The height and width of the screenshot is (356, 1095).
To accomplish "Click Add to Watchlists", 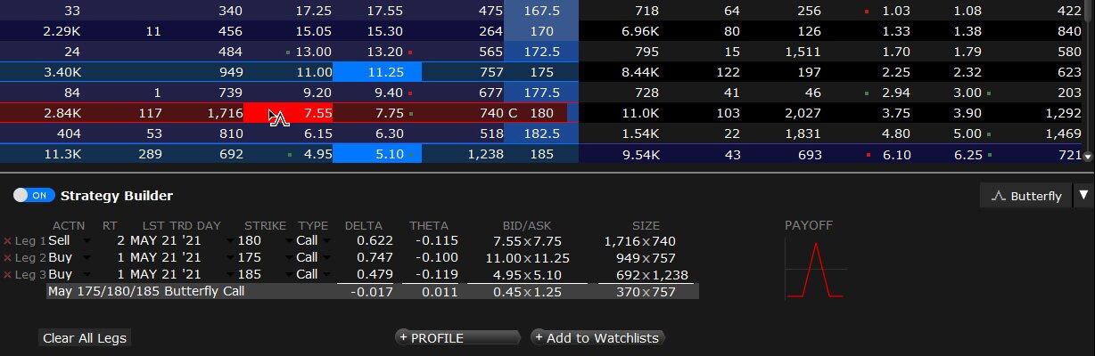I will tap(597, 338).
